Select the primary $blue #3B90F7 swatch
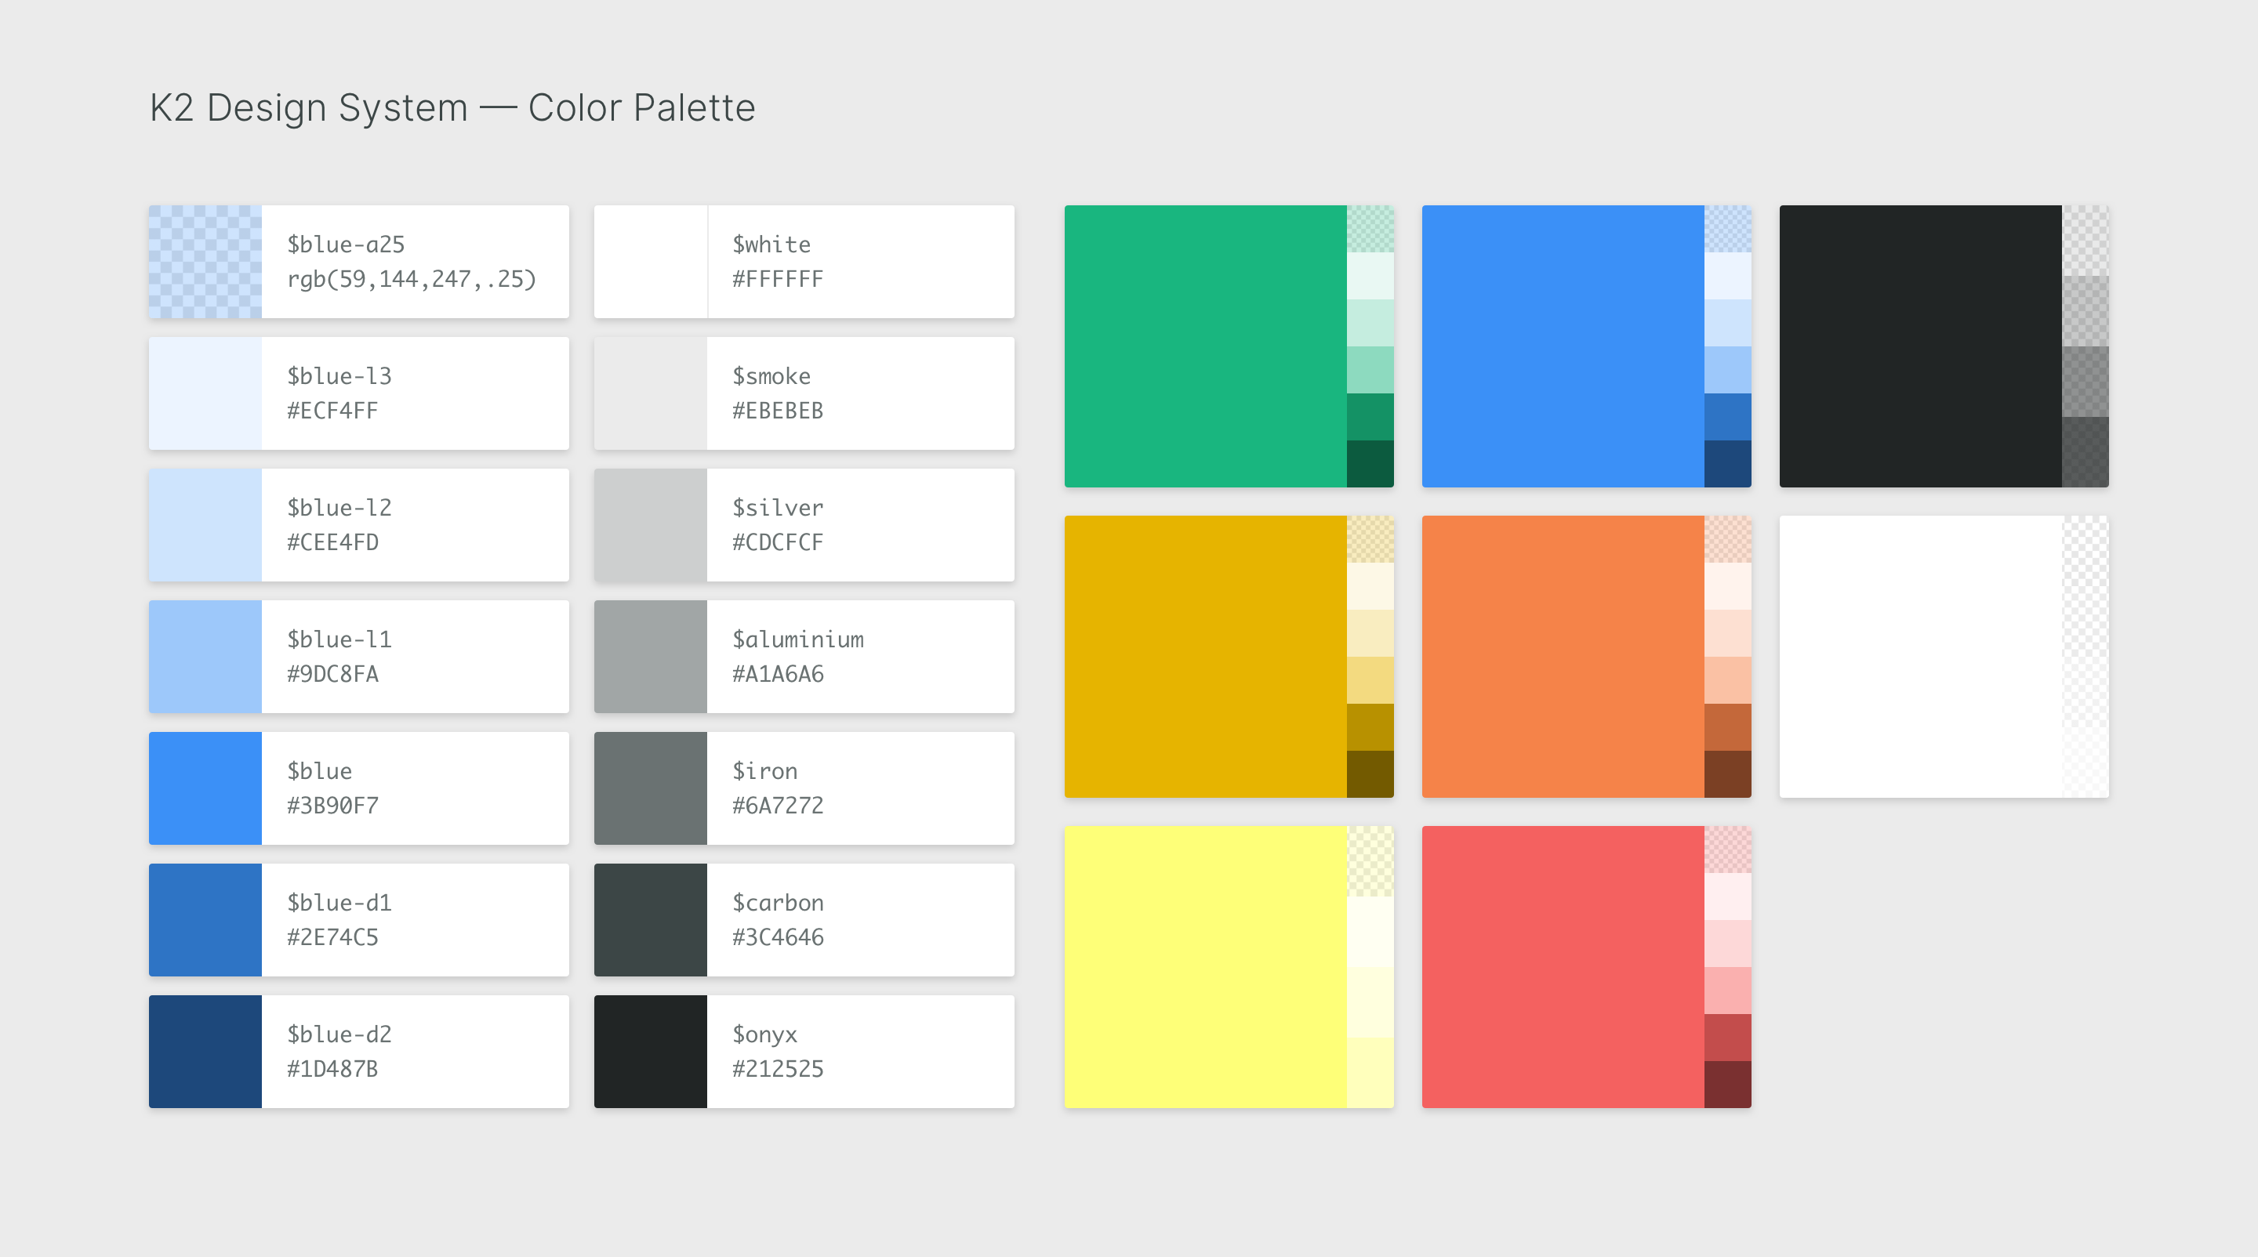The height and width of the screenshot is (1257, 2258). (206, 788)
